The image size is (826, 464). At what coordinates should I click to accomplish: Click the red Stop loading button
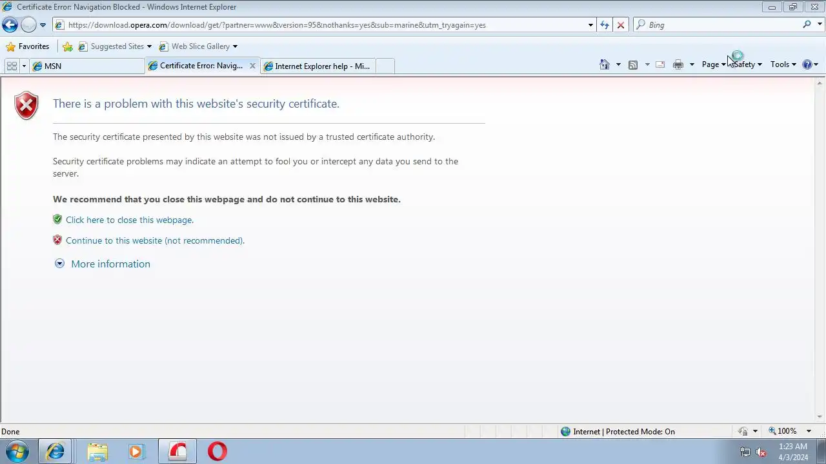pyautogui.click(x=621, y=25)
